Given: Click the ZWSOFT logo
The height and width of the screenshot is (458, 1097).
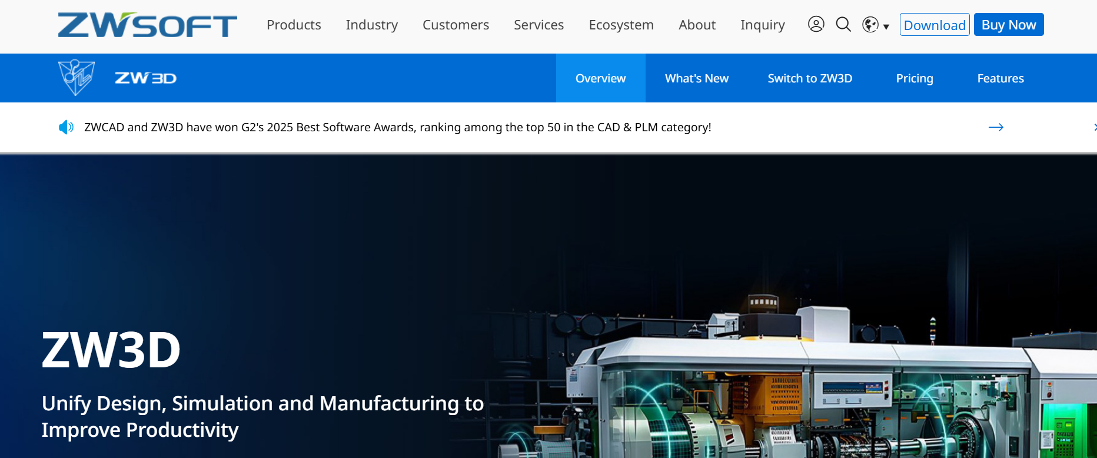Looking at the screenshot, I should click(147, 25).
